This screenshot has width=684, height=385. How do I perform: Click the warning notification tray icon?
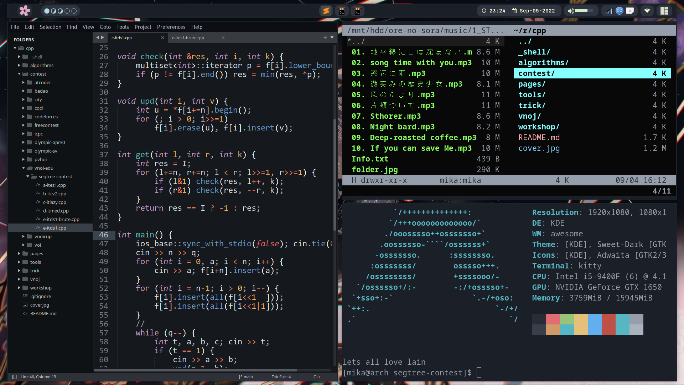(630, 11)
